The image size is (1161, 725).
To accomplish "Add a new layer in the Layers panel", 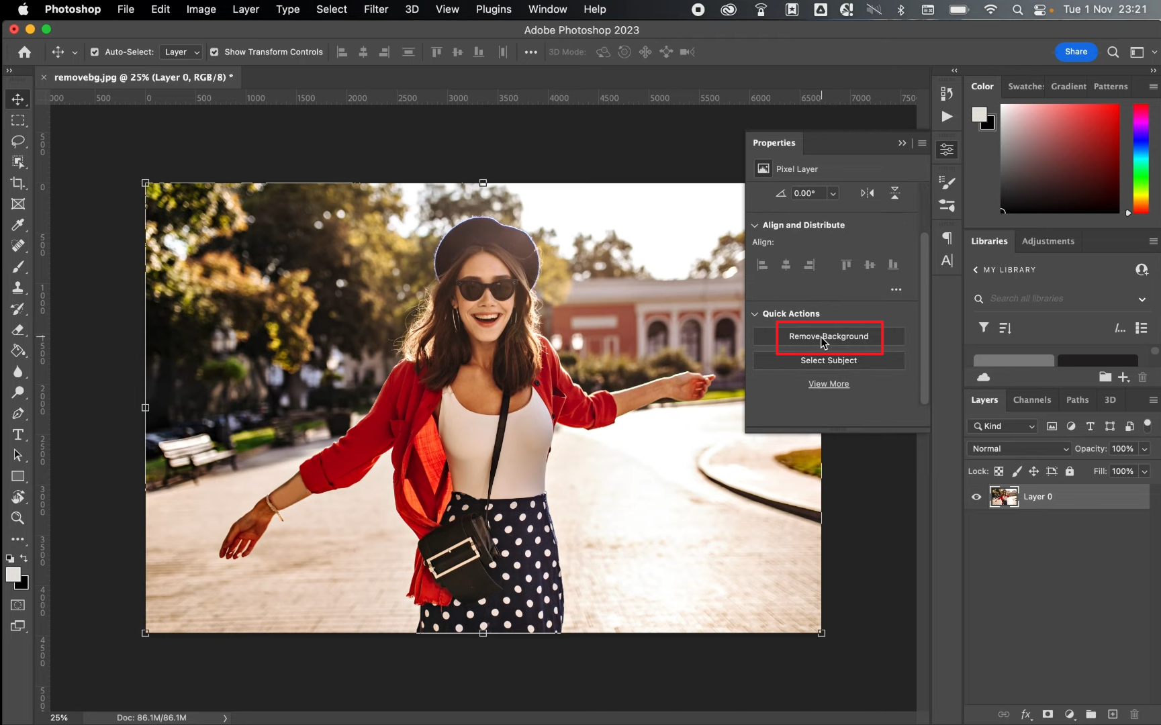I will [1112, 714].
